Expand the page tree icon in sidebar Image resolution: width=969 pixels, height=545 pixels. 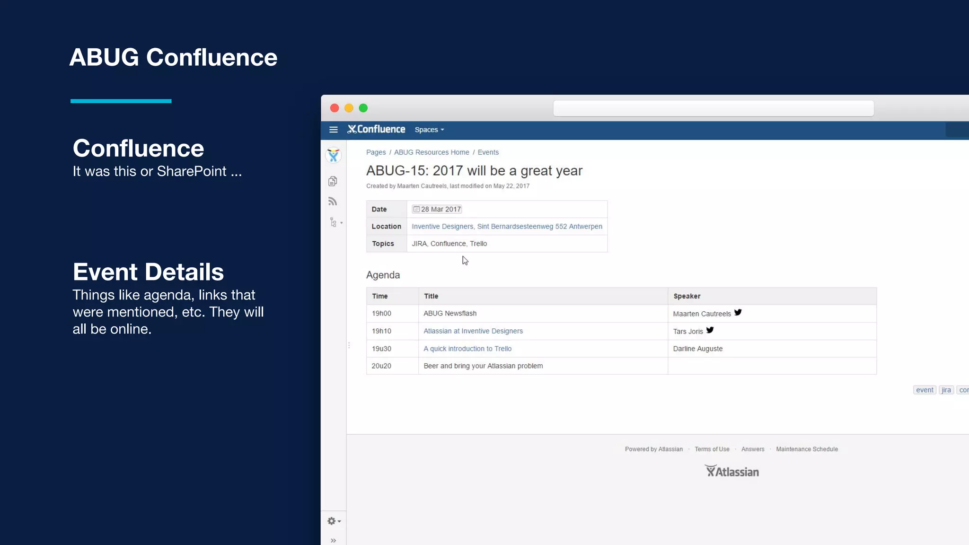[335, 222]
